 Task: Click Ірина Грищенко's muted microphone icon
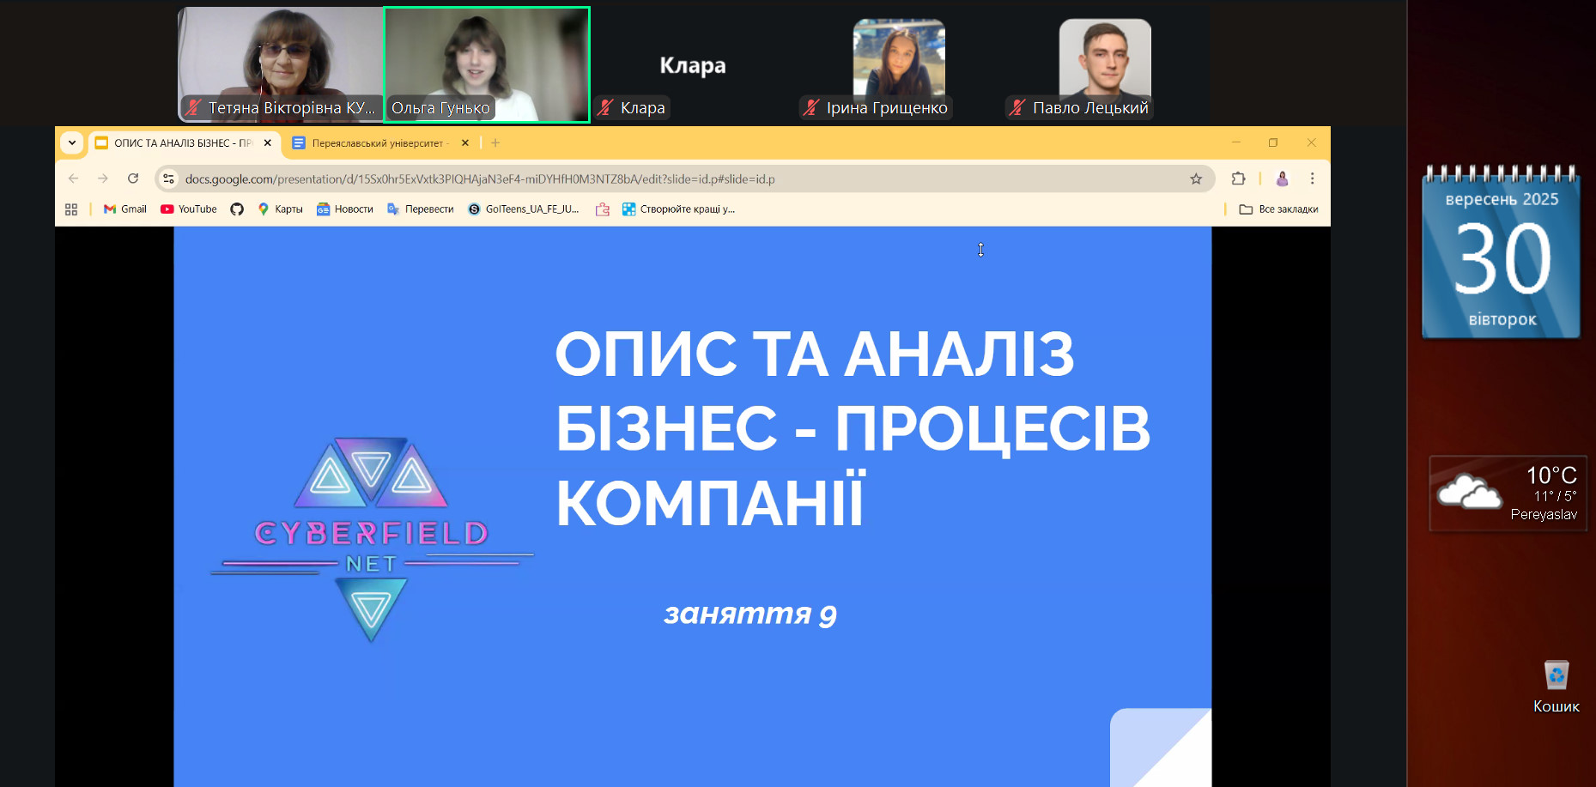[x=811, y=107]
